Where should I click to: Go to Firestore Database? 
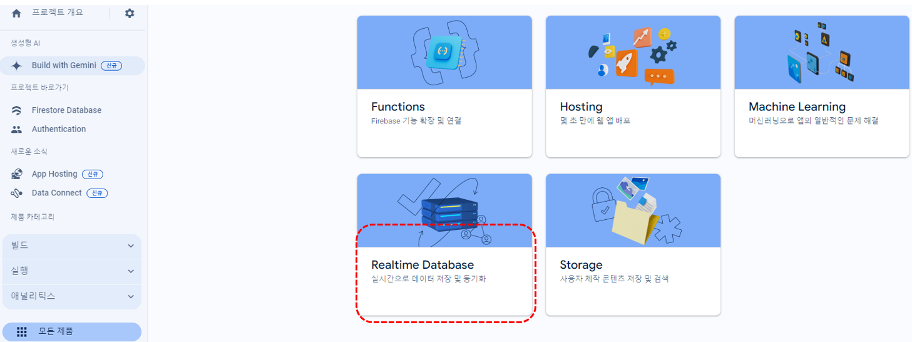coord(66,110)
